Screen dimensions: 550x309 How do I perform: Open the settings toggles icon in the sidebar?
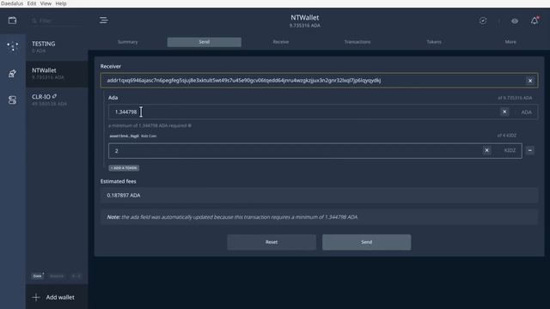(x=13, y=100)
